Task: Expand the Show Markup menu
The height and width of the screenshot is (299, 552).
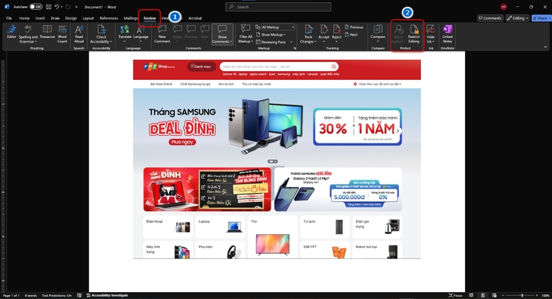Action: [x=270, y=34]
